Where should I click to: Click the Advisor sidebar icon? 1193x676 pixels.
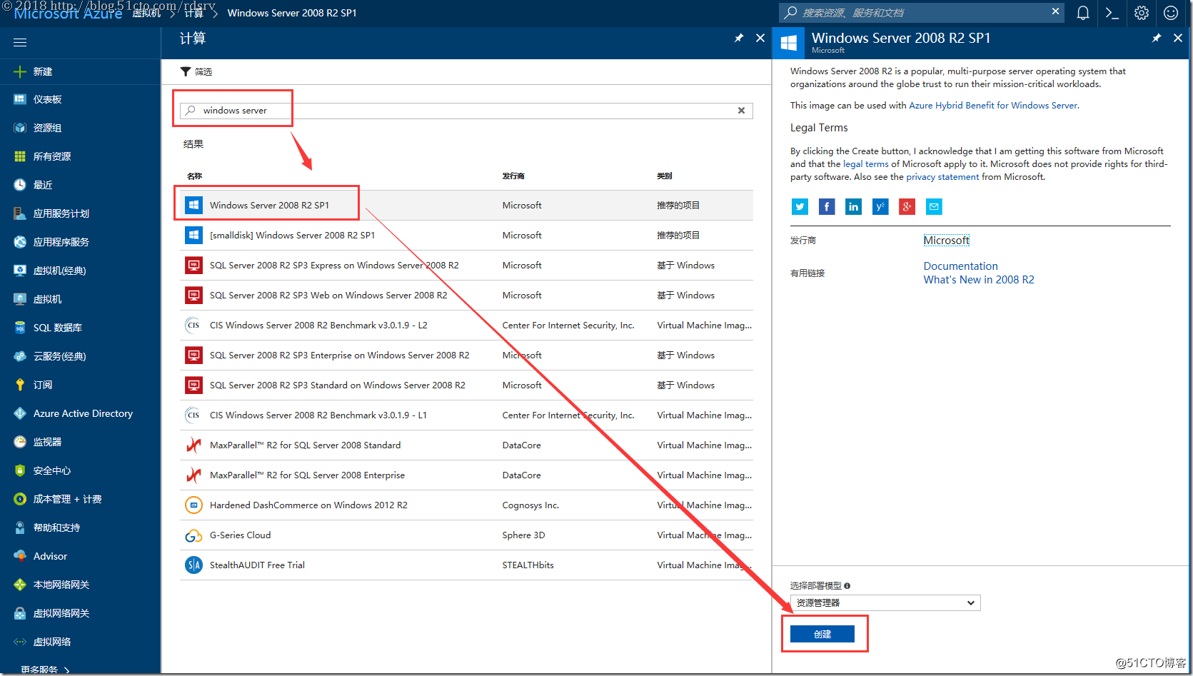tap(20, 556)
